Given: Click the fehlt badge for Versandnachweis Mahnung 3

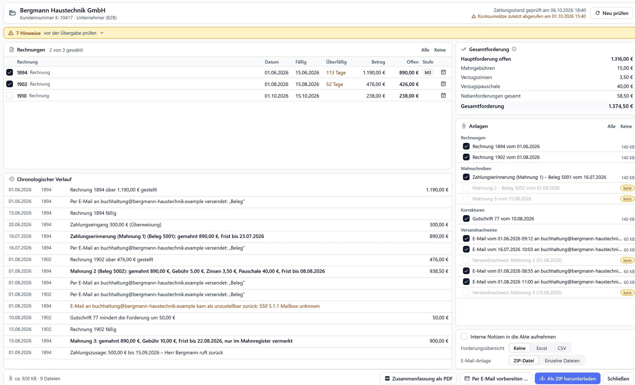Looking at the screenshot, I should coord(627,293).
